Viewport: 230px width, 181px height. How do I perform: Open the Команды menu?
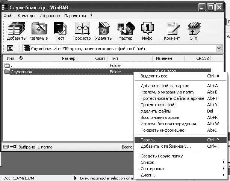(x=26, y=16)
